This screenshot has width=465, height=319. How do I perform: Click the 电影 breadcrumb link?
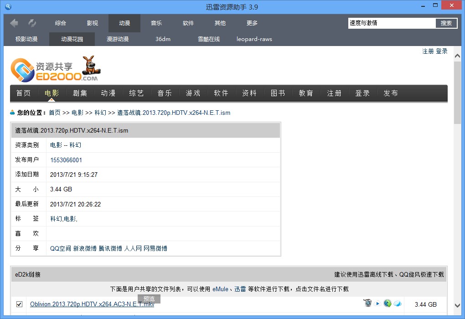pyautogui.click(x=77, y=113)
